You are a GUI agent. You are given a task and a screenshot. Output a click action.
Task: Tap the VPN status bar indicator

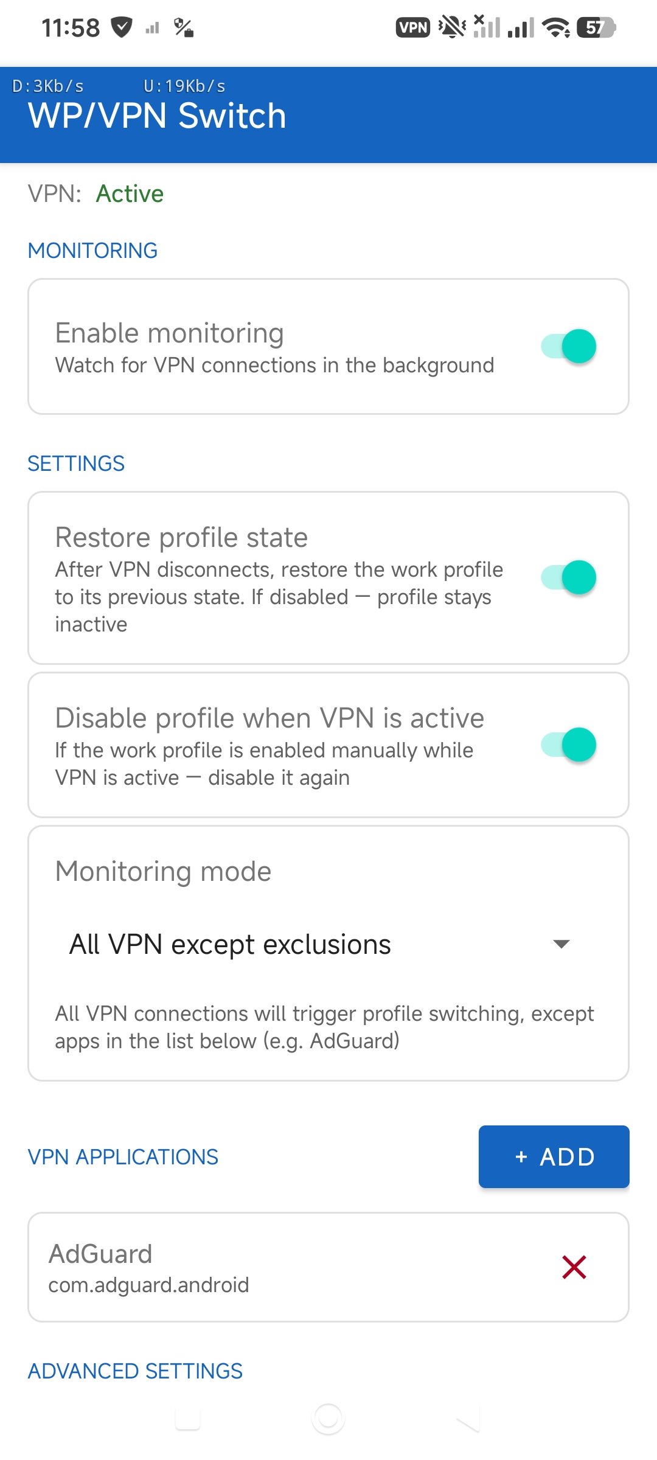point(413,27)
